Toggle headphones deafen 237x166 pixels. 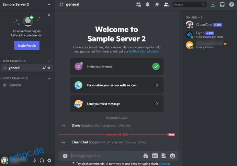pyautogui.click(x=42, y=161)
